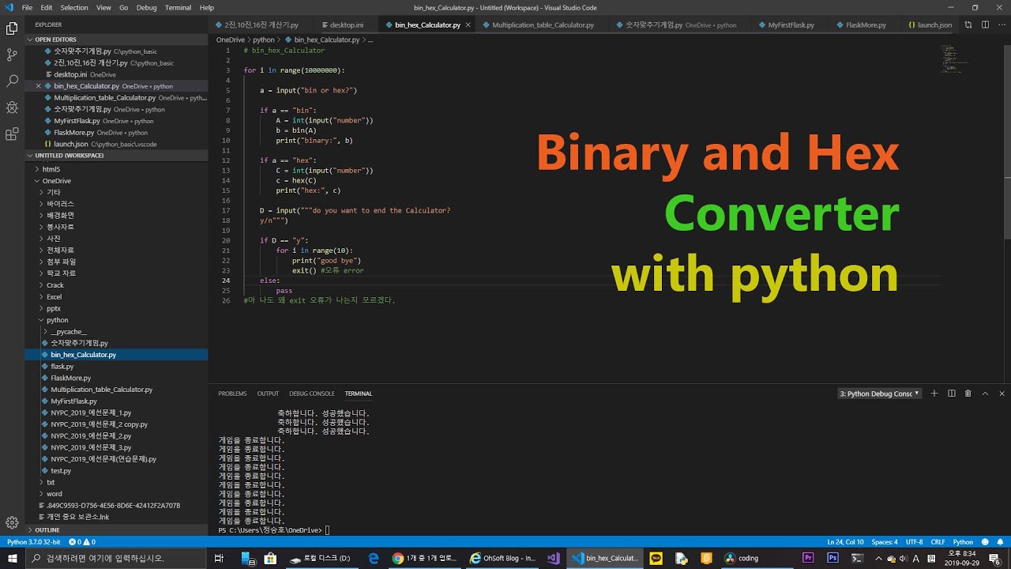The image size is (1011, 569).
Task: Select Python 3.7.0 32-bit interpreter in status bar
Action: [34, 542]
